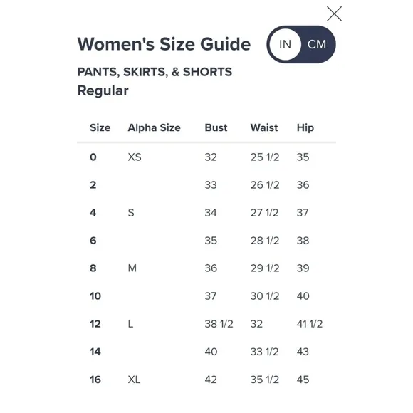
Task: Click the M alpha size cell
Action: click(132, 268)
